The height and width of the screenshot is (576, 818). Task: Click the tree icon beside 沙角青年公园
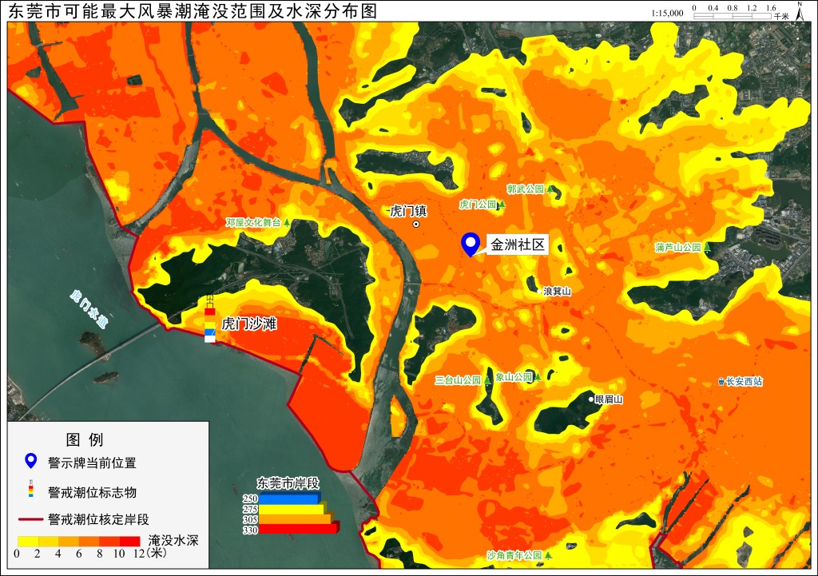[548, 555]
